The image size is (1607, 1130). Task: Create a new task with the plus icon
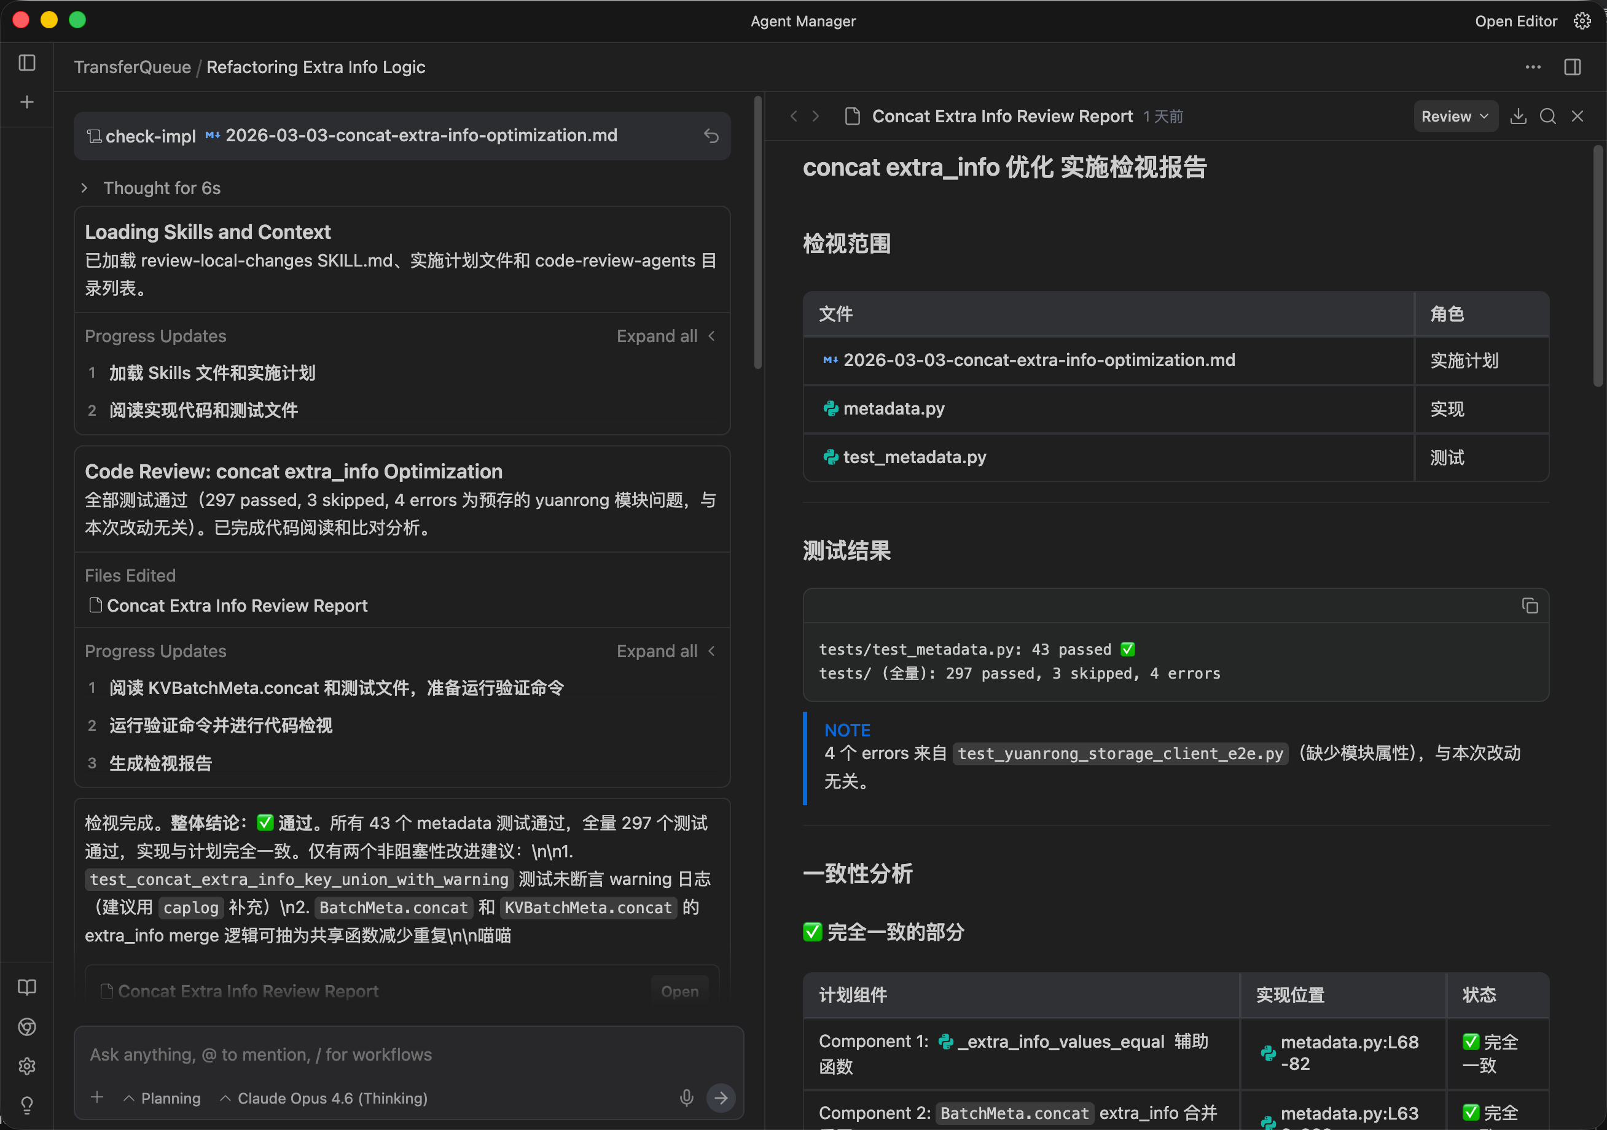pyautogui.click(x=26, y=101)
